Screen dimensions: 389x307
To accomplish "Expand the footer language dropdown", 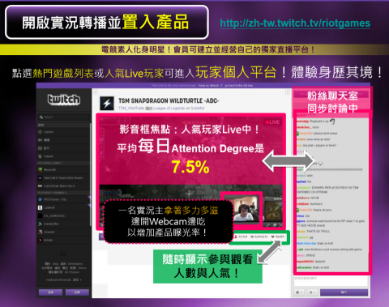I will [x=78, y=280].
